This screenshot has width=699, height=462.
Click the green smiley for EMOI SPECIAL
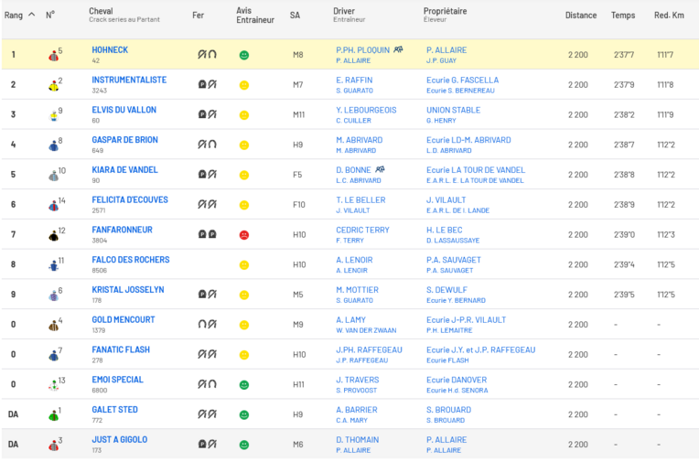click(x=243, y=385)
